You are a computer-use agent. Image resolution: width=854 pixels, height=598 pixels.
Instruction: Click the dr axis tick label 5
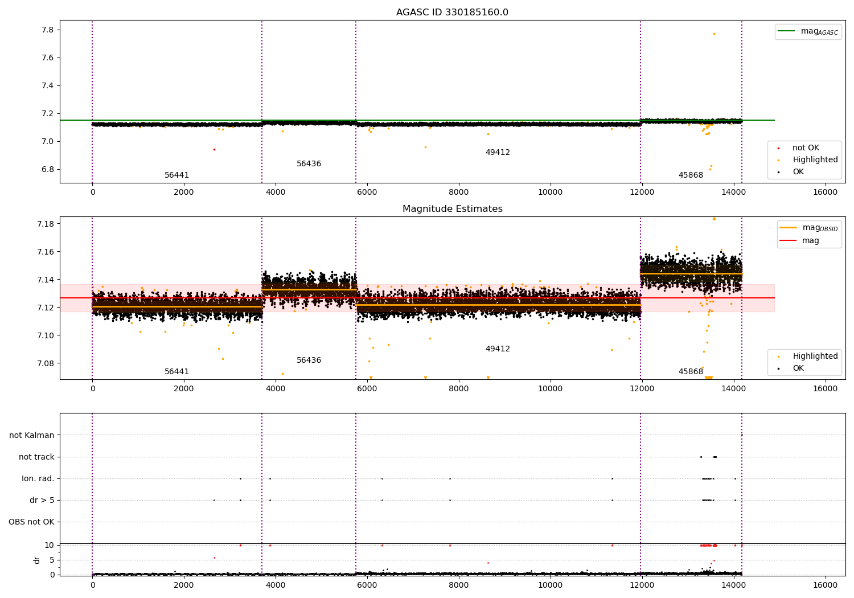pyautogui.click(x=52, y=560)
